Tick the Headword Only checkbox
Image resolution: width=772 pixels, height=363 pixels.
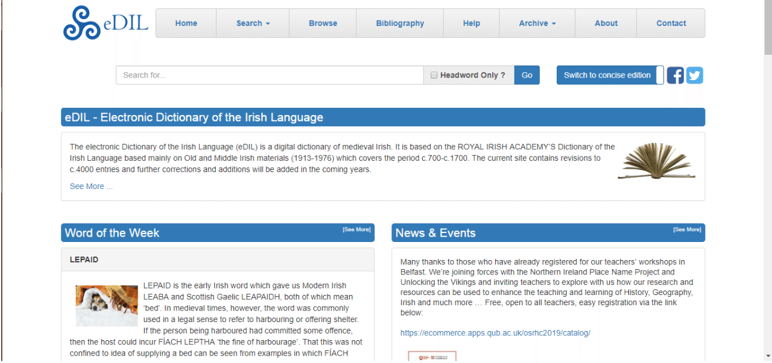click(x=434, y=75)
